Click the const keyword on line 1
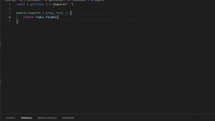The width and height of the screenshot is (215, 121). click(x=20, y=4)
